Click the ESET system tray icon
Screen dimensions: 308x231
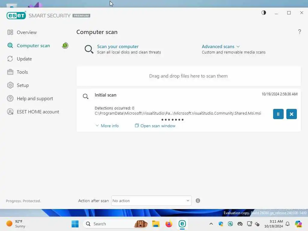click(230, 224)
